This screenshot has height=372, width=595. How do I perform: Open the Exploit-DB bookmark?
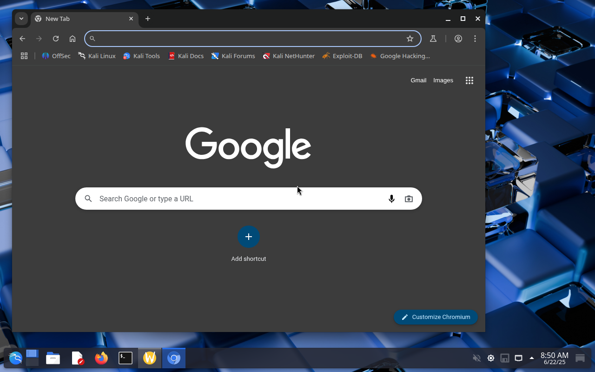click(342, 56)
